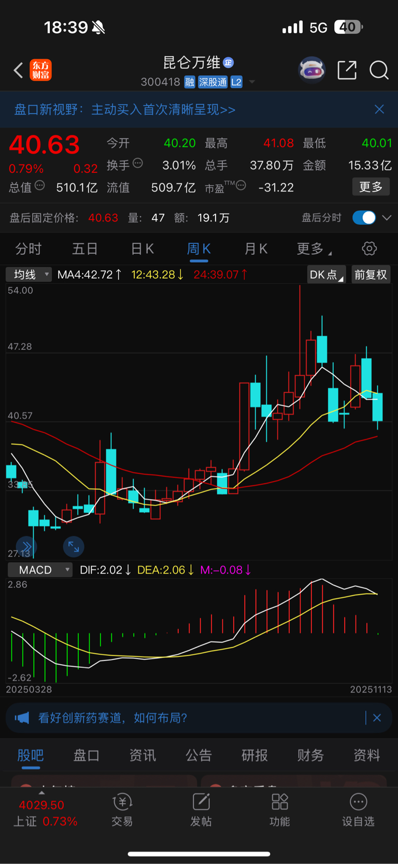
Task: Expand the 上证 index ticker arrow
Action: 41,792
